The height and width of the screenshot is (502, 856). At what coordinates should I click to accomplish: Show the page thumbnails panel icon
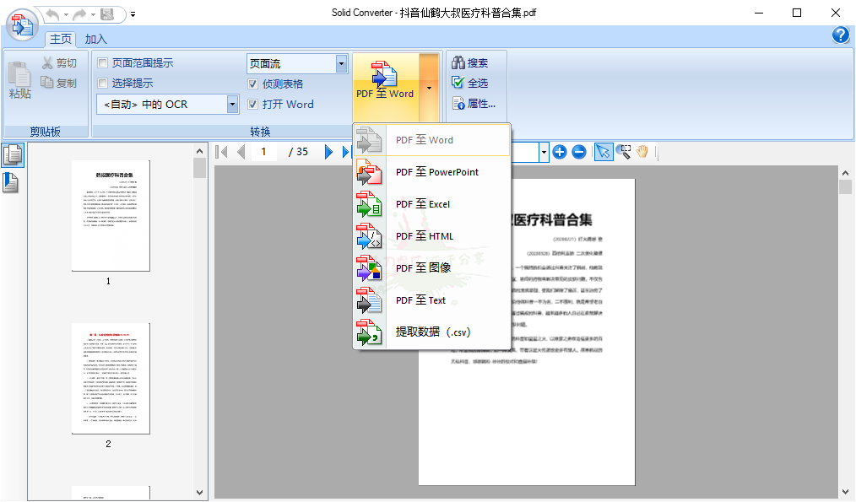[x=13, y=155]
